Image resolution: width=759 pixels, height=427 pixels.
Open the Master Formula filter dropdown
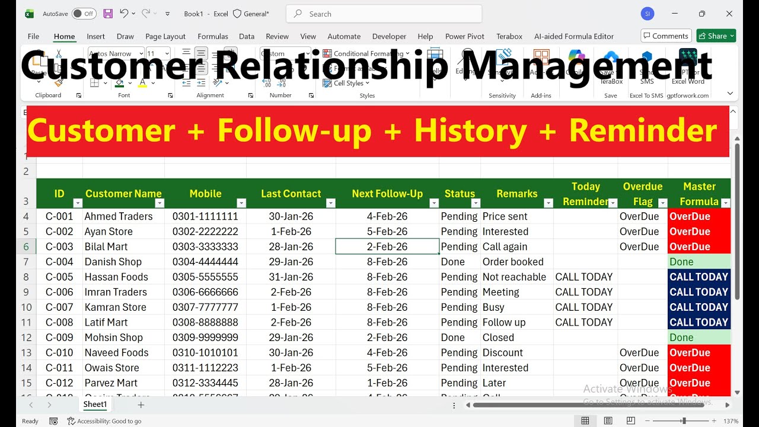click(x=726, y=203)
